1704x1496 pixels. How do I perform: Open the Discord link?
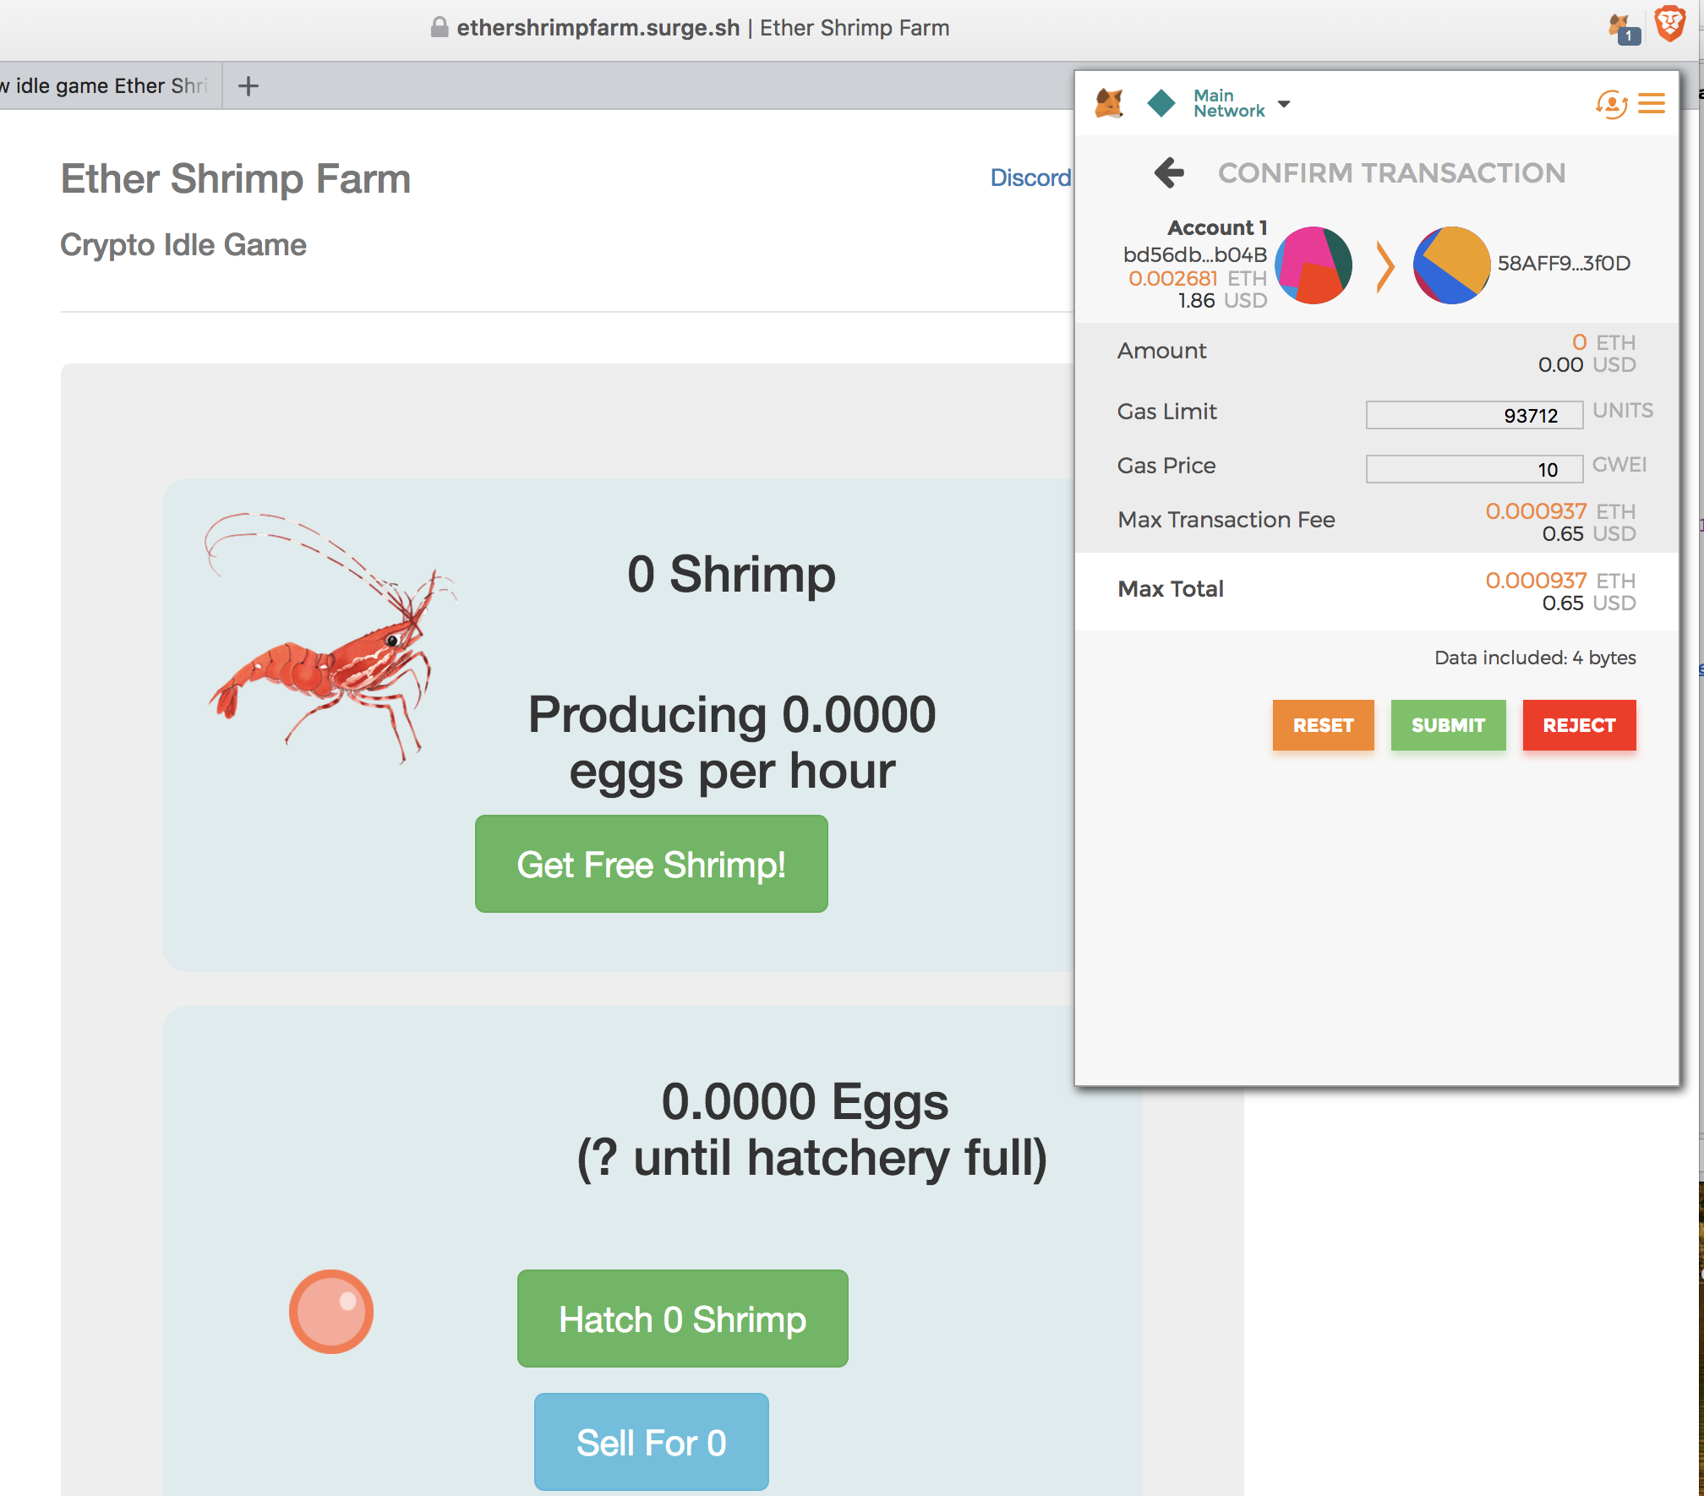[1030, 177]
